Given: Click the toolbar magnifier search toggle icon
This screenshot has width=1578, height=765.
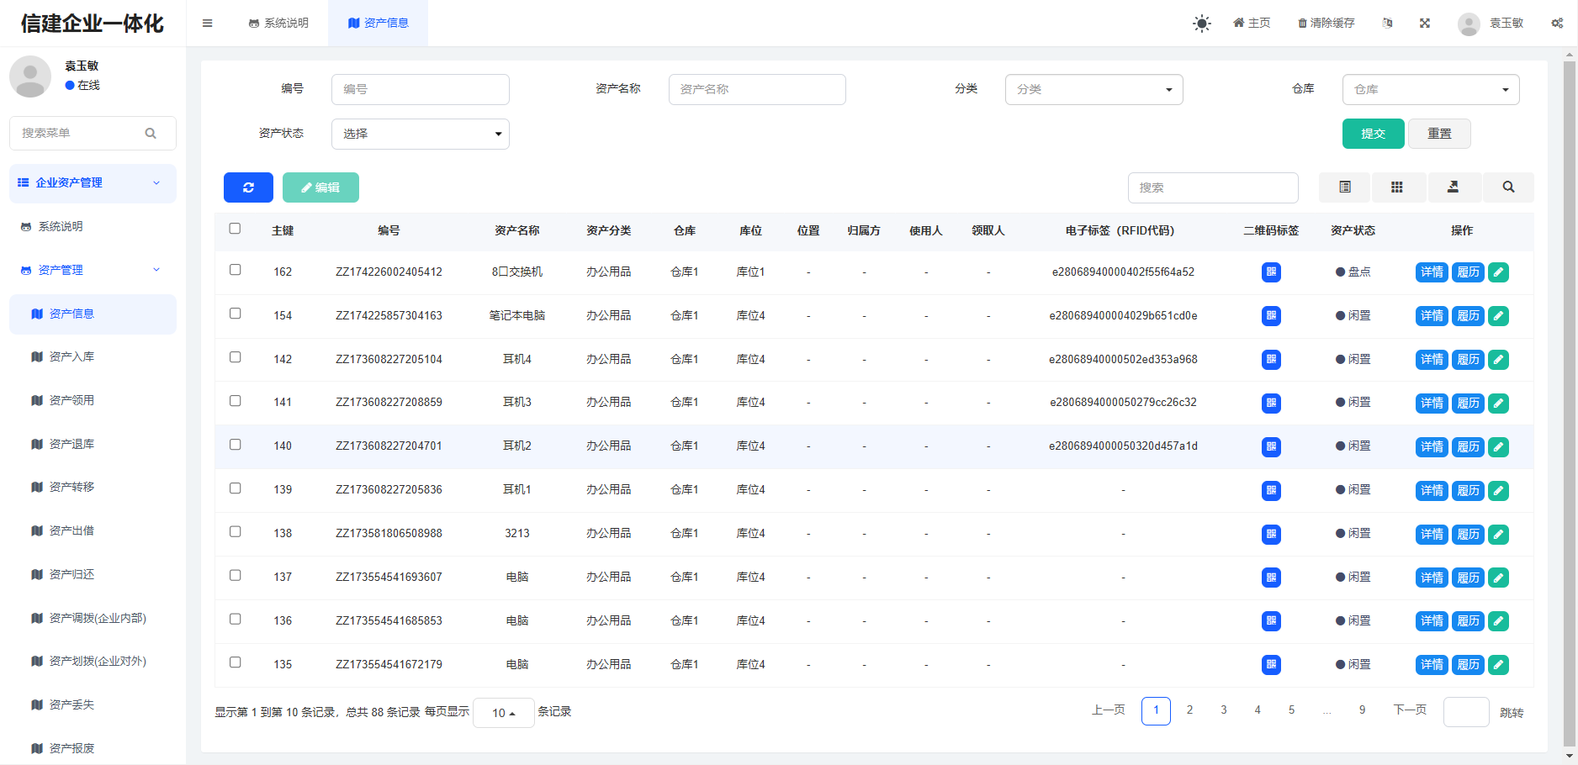Looking at the screenshot, I should (x=1508, y=187).
